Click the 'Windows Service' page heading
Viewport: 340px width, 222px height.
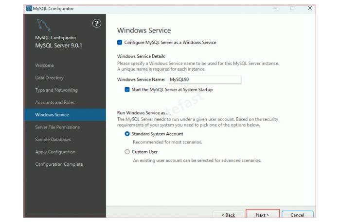tap(144, 30)
